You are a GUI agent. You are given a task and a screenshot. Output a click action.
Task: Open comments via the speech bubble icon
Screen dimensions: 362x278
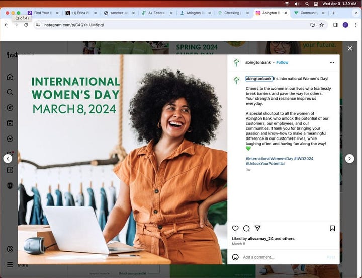tap(246, 228)
